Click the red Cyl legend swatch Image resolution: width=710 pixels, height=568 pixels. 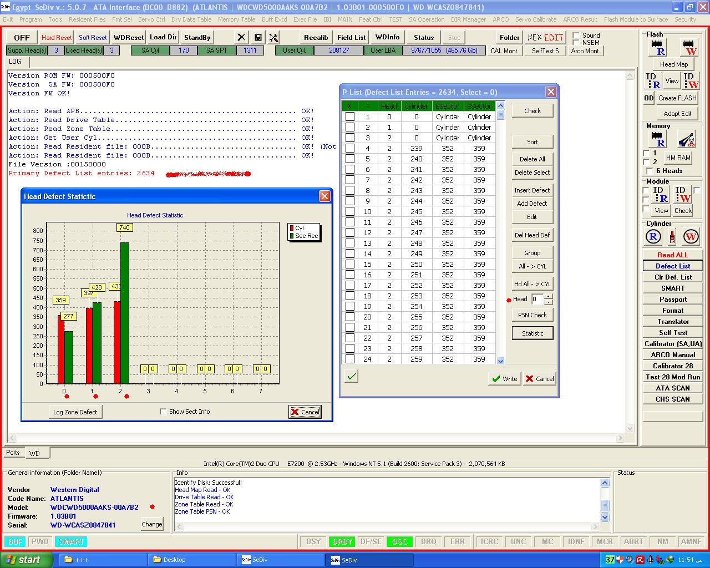click(x=291, y=228)
